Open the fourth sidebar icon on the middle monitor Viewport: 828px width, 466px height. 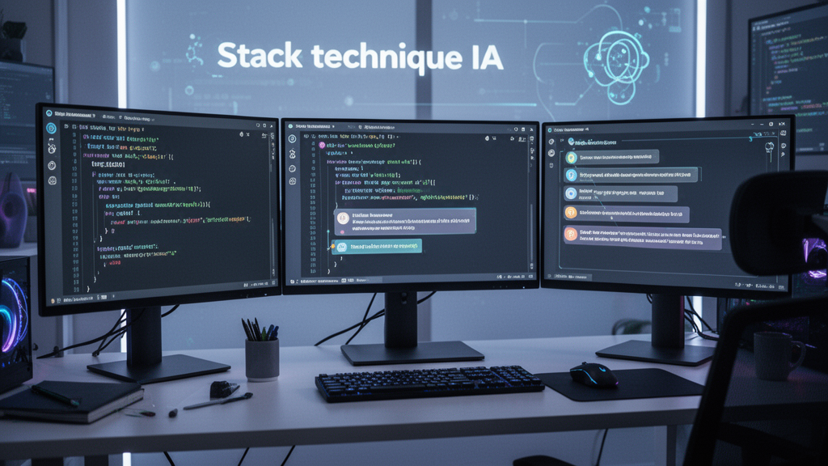[x=293, y=181]
